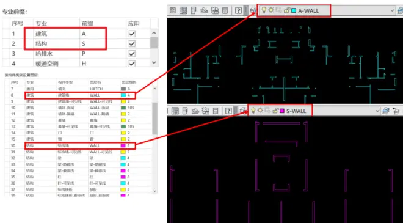This screenshot has width=403, height=223.
Task: Expand the S-WALL layer dropdown arrow
Action: tap(377, 111)
